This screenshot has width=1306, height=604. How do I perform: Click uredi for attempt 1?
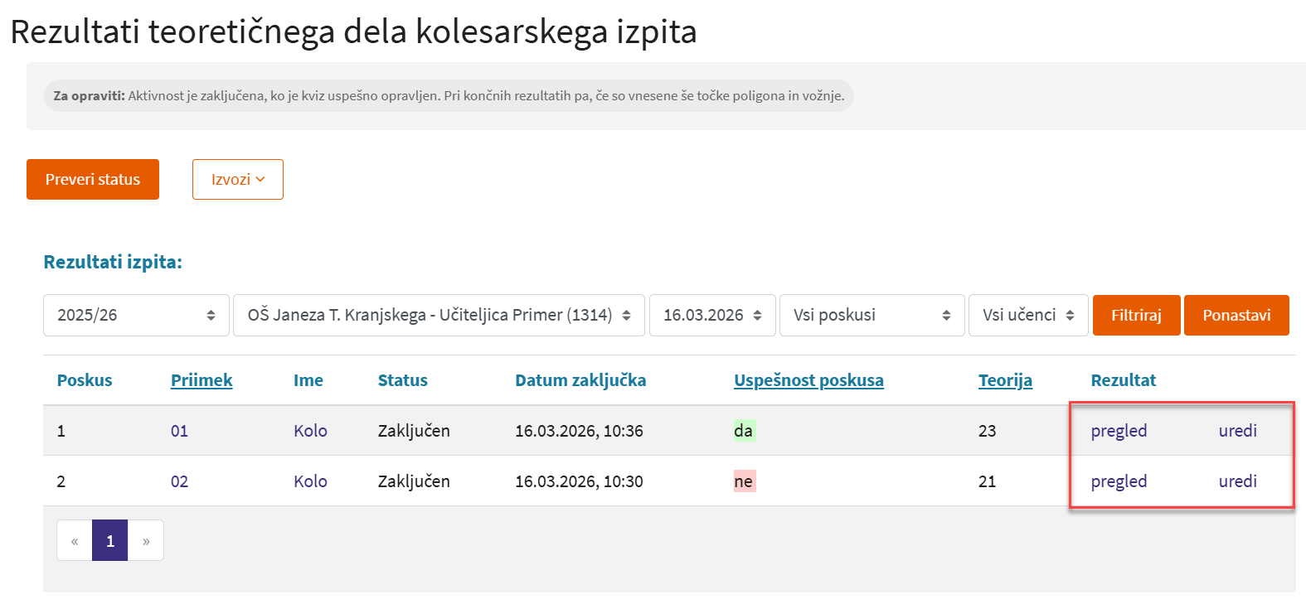(1237, 431)
